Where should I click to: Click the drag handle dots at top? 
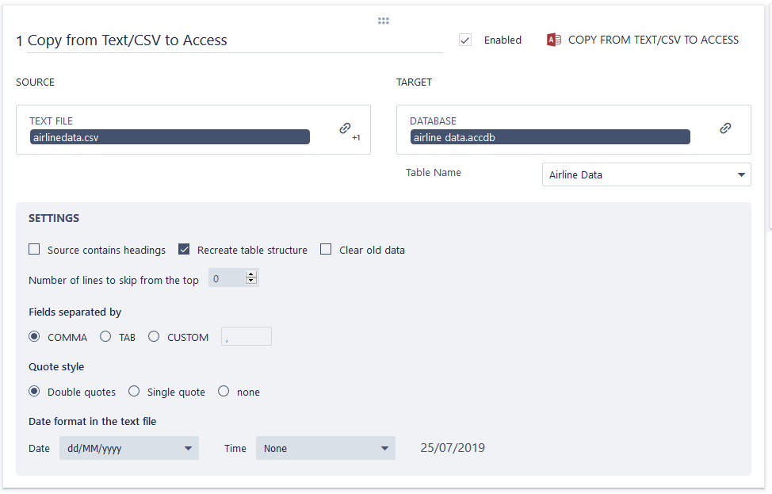tap(384, 21)
